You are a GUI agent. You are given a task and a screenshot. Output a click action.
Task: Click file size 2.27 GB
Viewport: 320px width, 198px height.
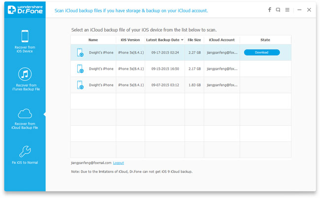(x=194, y=53)
